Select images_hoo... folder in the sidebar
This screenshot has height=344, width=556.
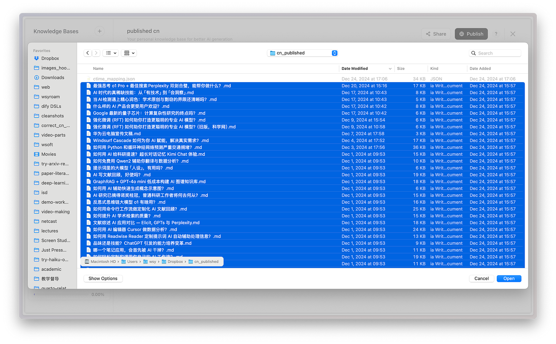click(x=52, y=68)
